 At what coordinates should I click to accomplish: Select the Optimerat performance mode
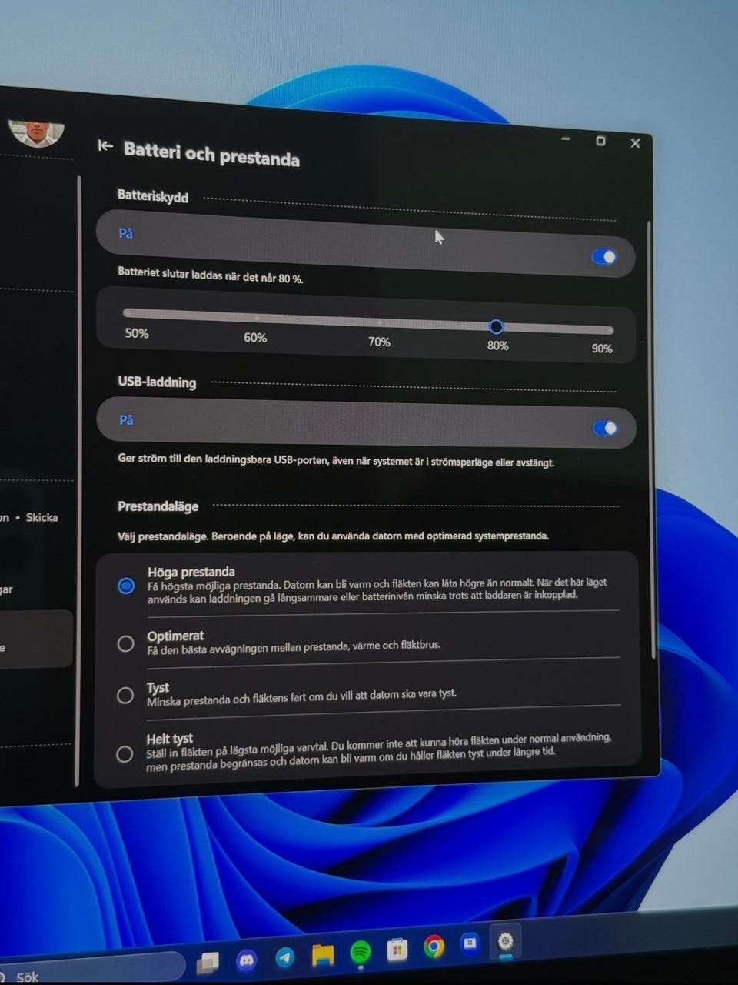point(125,643)
